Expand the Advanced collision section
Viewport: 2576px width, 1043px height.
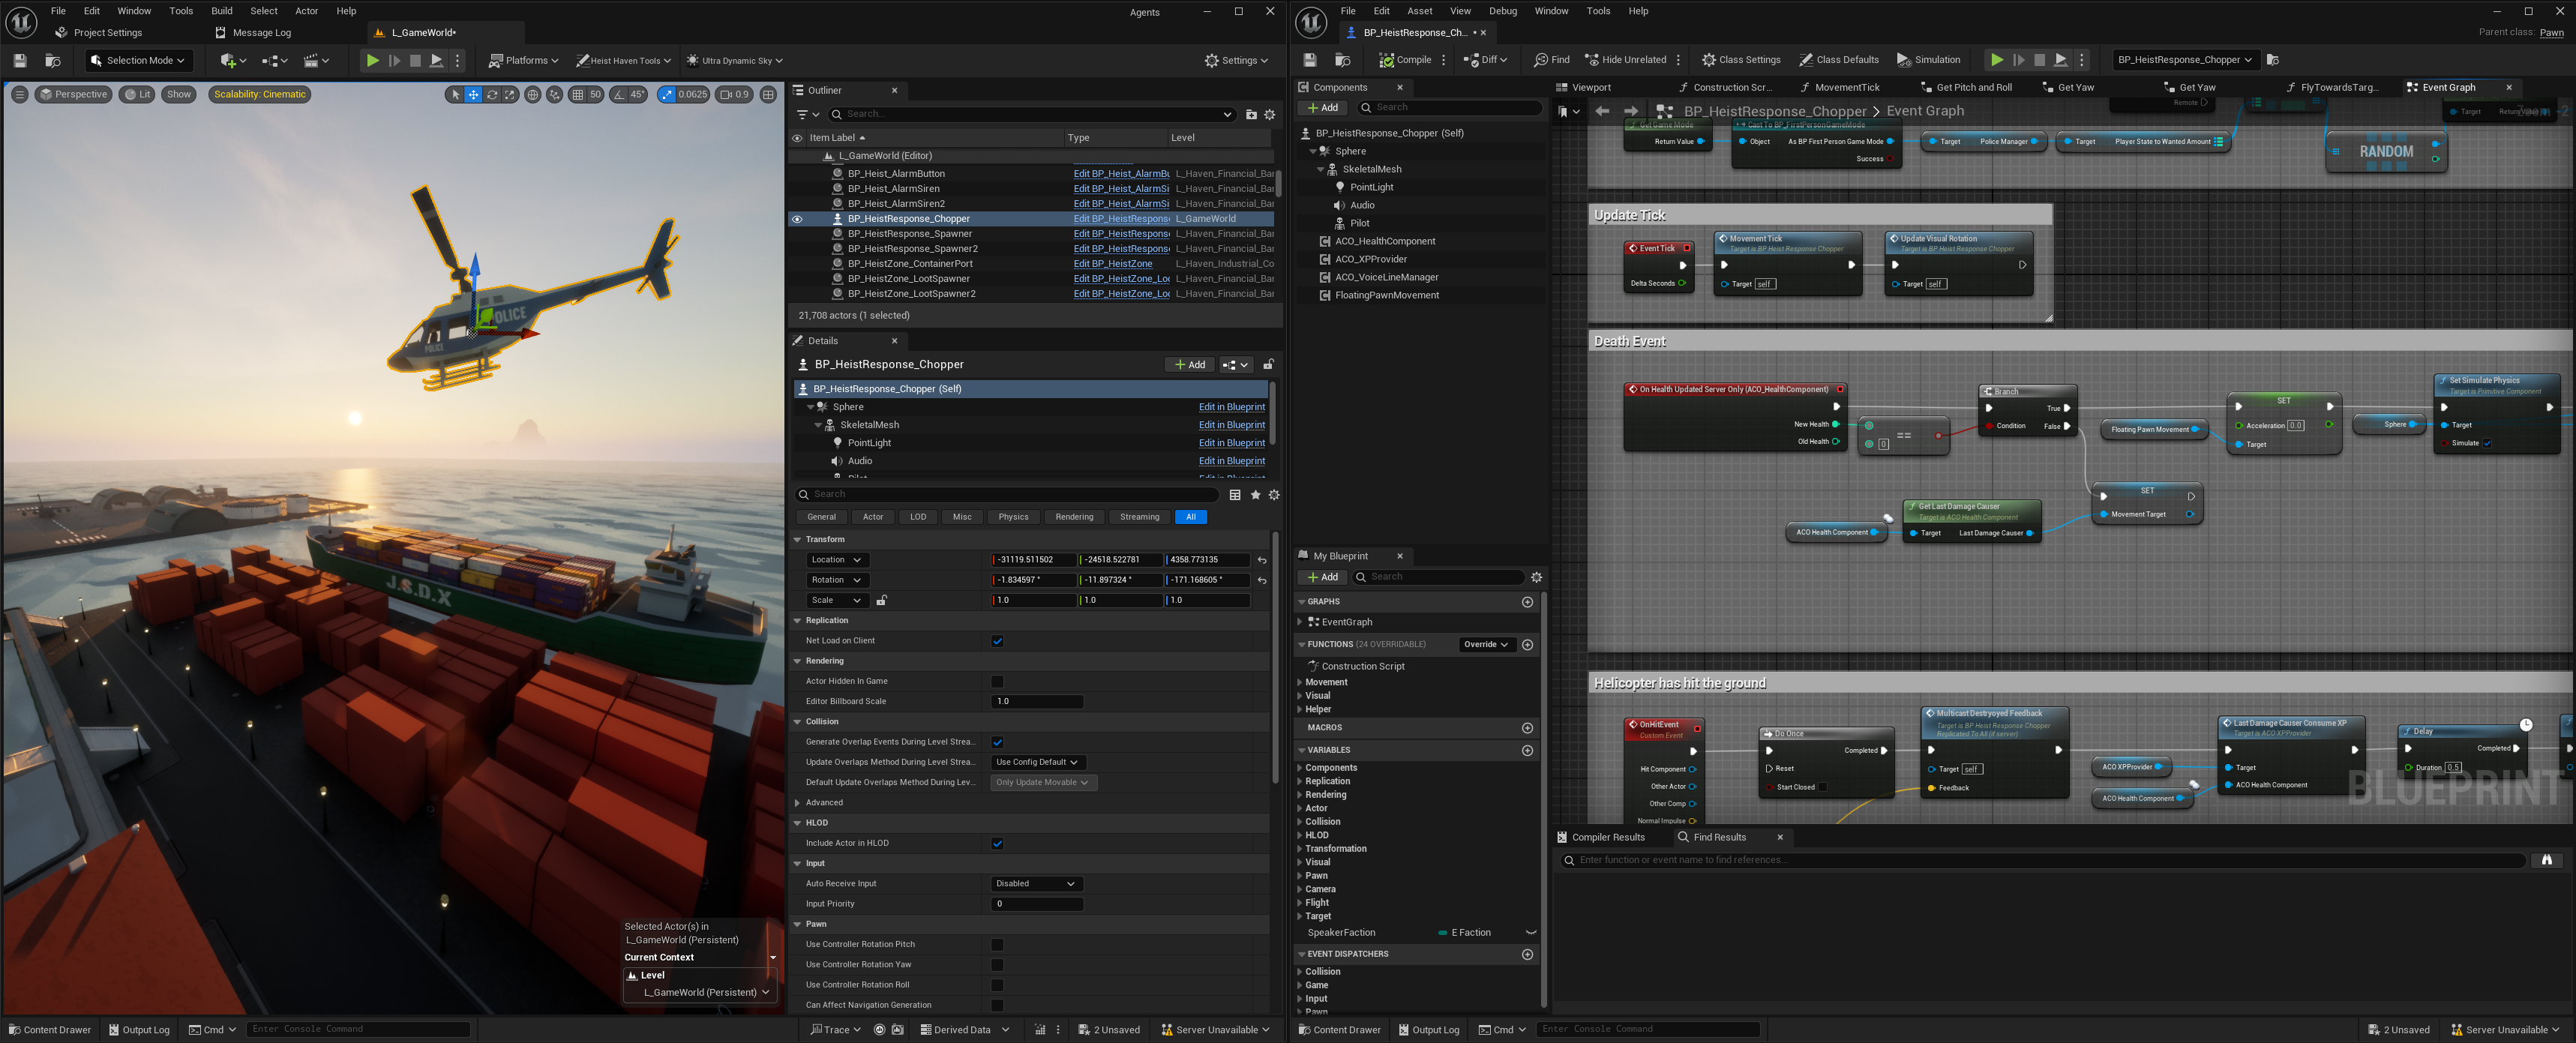(798, 803)
